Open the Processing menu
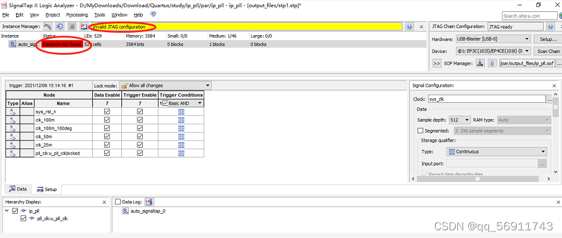 77,15
